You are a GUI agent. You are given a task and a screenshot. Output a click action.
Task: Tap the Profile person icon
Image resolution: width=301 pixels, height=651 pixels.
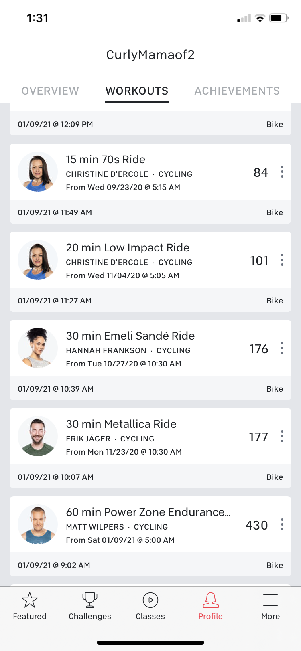(x=210, y=600)
